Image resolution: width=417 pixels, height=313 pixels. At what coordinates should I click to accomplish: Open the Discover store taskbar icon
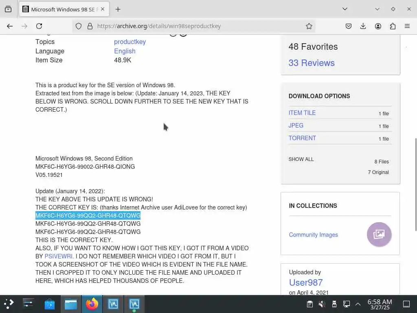click(x=49, y=304)
